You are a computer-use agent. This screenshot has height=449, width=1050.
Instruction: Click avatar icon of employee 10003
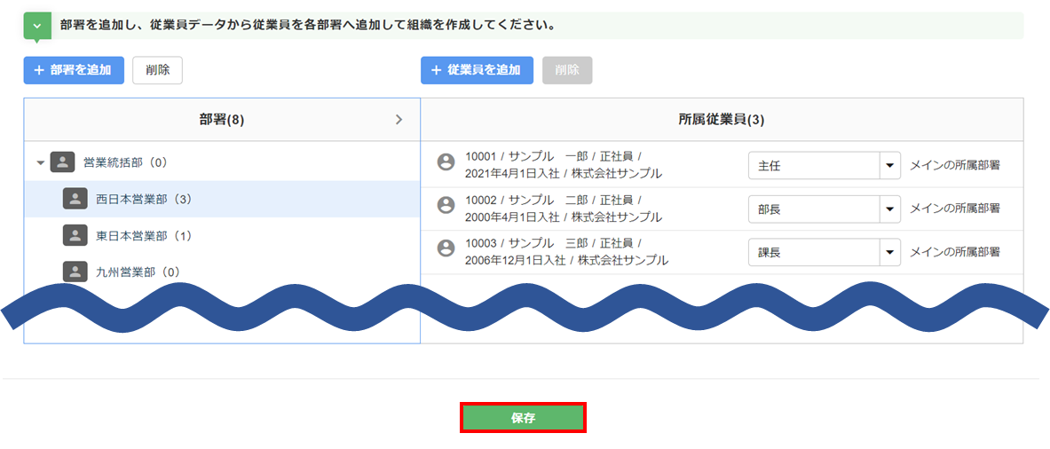(x=446, y=248)
